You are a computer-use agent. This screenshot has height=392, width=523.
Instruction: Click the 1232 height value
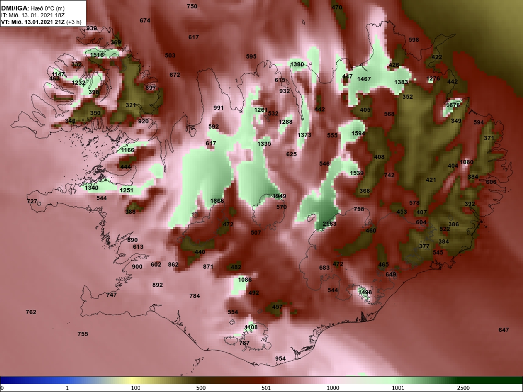[x=79, y=83]
